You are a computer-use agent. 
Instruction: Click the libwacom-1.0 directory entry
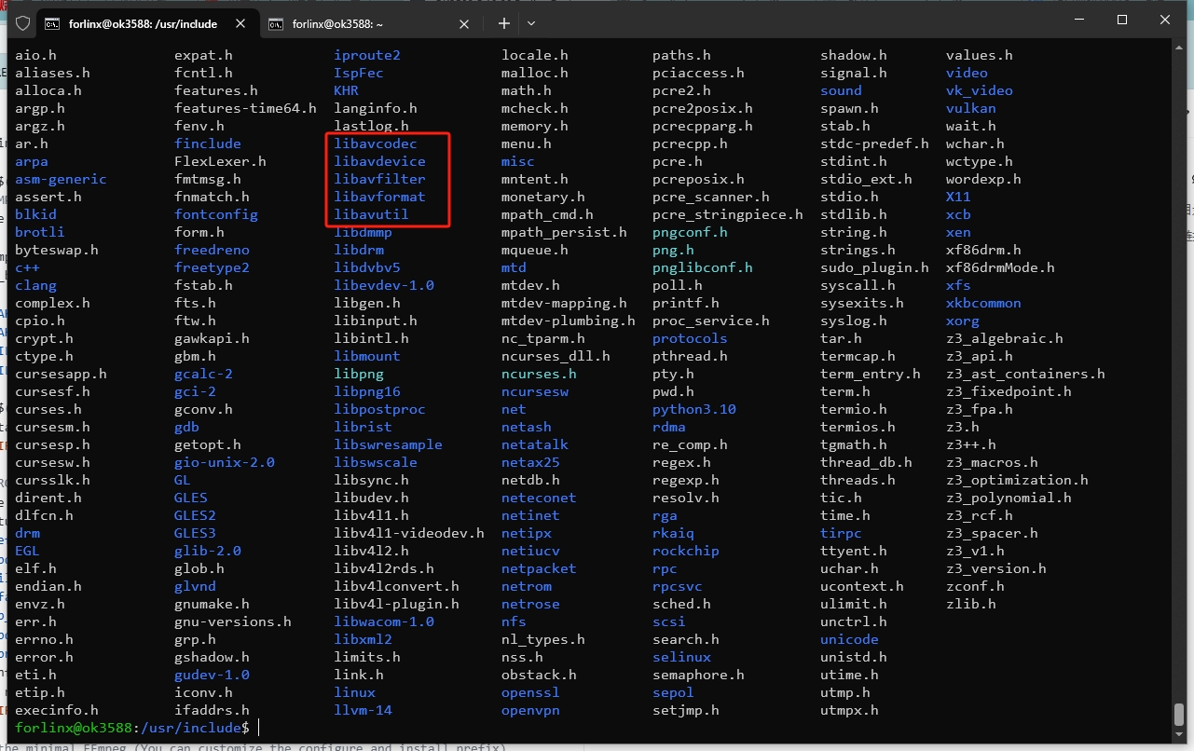pos(384,621)
